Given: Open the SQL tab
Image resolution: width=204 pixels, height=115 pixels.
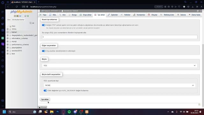Looking at the screenshot, I should [53, 15].
